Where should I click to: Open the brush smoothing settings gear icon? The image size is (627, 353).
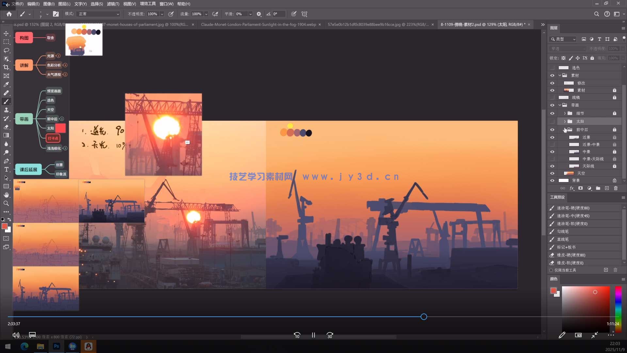point(259,14)
